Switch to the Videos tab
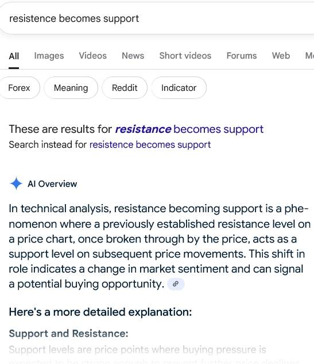 92,56
